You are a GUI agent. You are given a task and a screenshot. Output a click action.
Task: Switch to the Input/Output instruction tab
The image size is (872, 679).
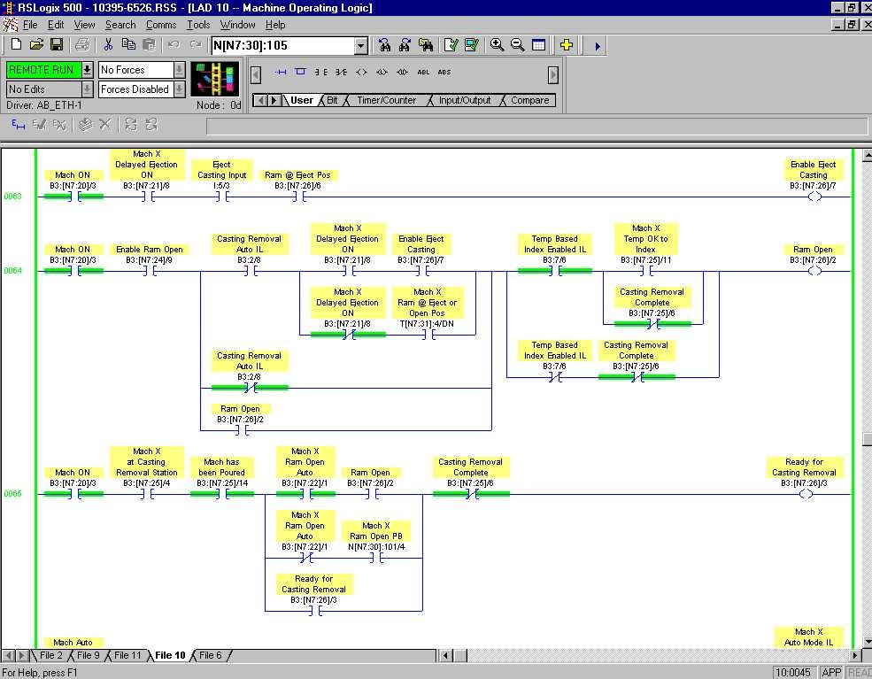465,100
